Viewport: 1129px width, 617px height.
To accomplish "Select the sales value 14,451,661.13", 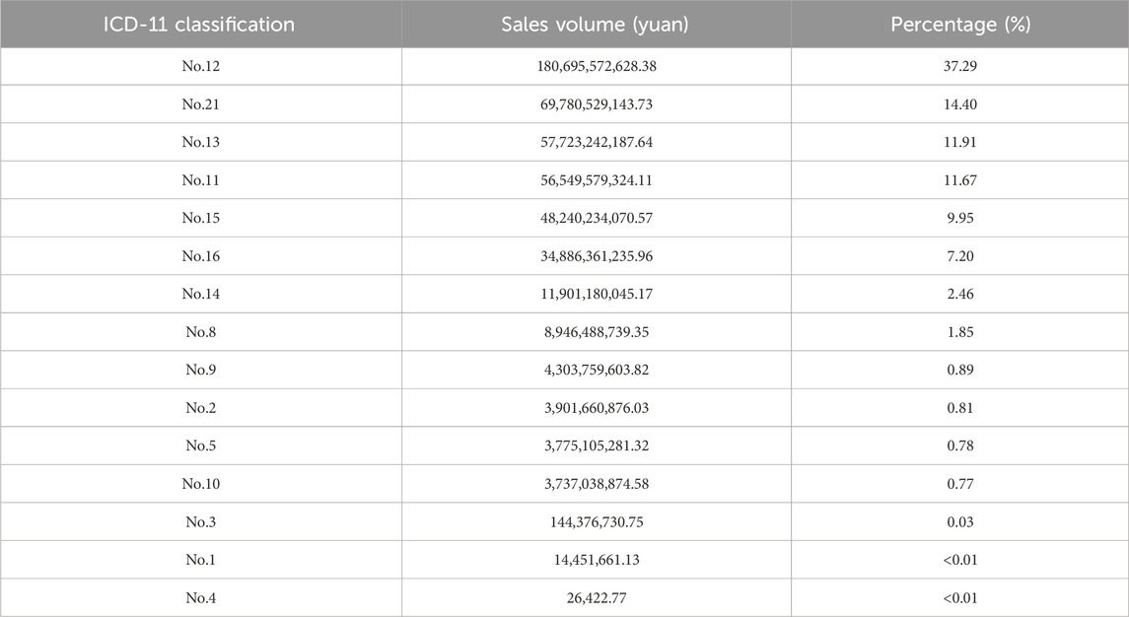I will [597, 560].
